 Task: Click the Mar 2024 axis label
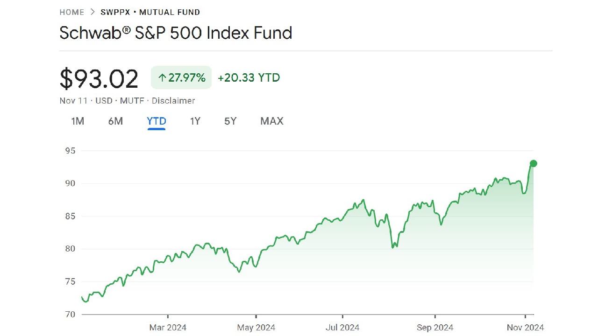168,328
